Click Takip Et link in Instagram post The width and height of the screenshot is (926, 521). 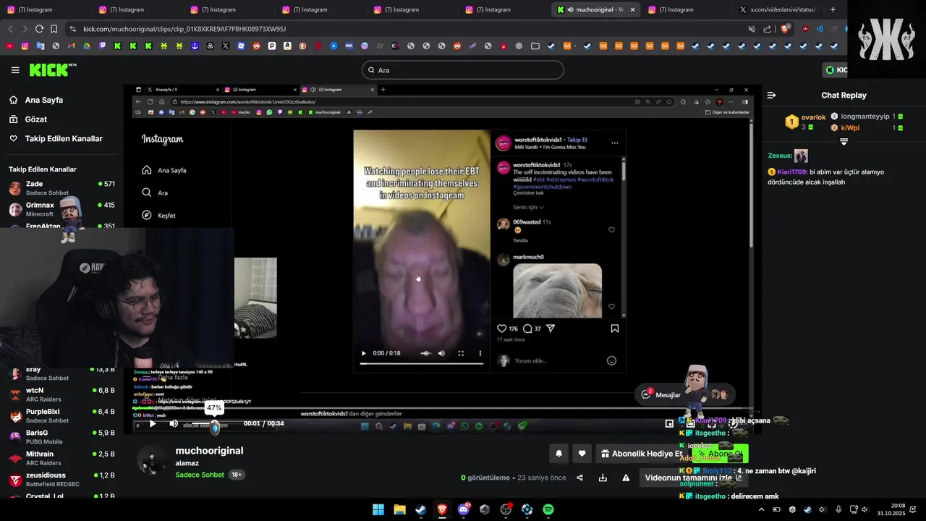coord(577,140)
